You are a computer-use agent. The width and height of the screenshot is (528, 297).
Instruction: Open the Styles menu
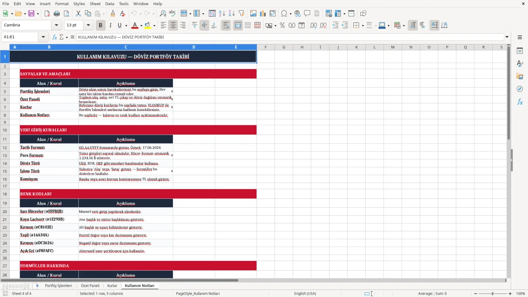coord(79,4)
